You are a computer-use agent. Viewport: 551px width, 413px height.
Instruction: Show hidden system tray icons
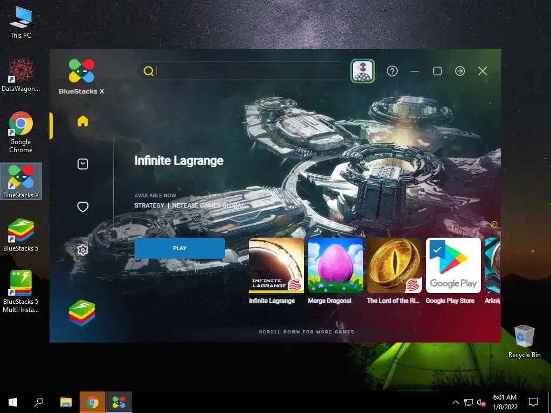(455, 402)
